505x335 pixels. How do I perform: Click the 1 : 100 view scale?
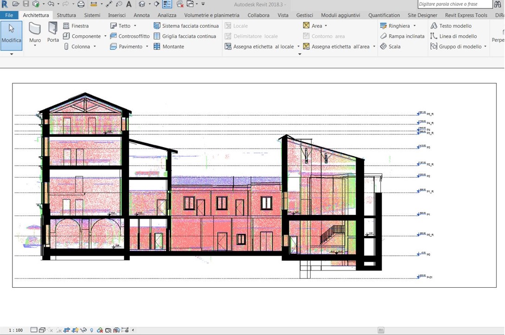tap(16, 330)
